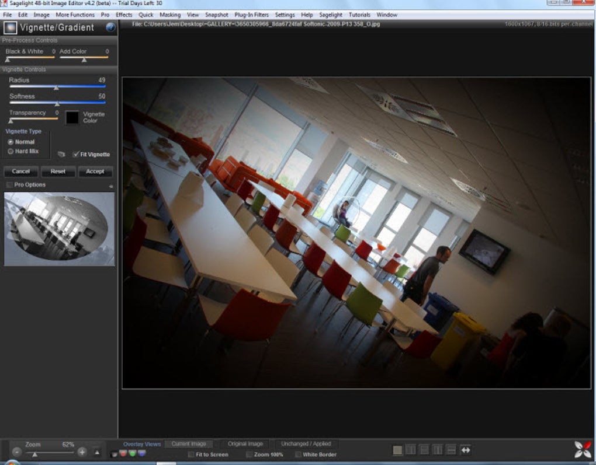Select the single-pane layout icon
The width and height of the screenshot is (596, 465).
[397, 450]
